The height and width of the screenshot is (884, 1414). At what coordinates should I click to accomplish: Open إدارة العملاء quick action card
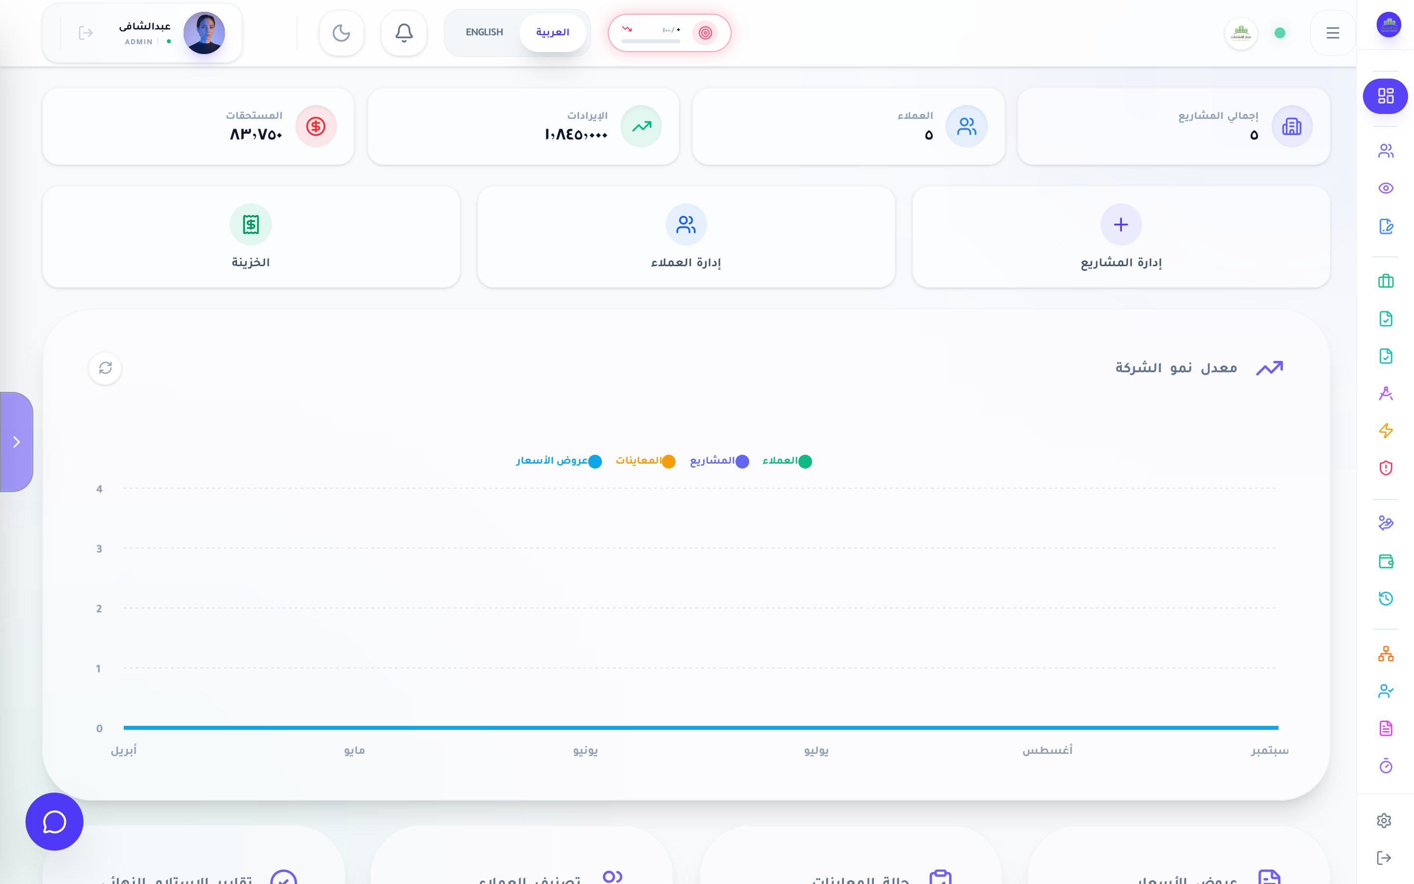point(686,237)
